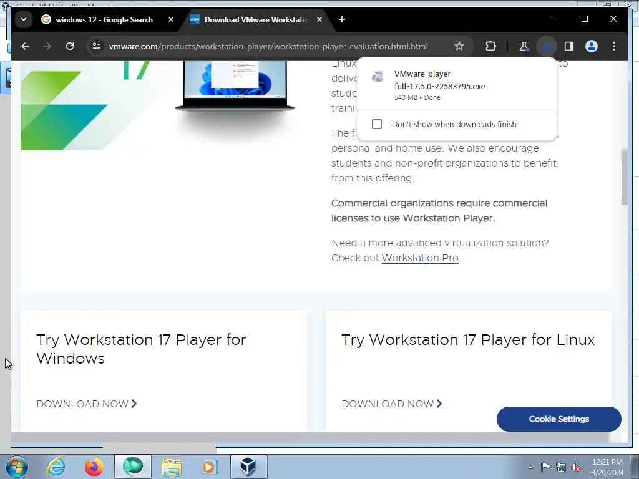Screen dimensions: 639x479
Task: Show hidden system tray icons
Action: tap(530, 467)
